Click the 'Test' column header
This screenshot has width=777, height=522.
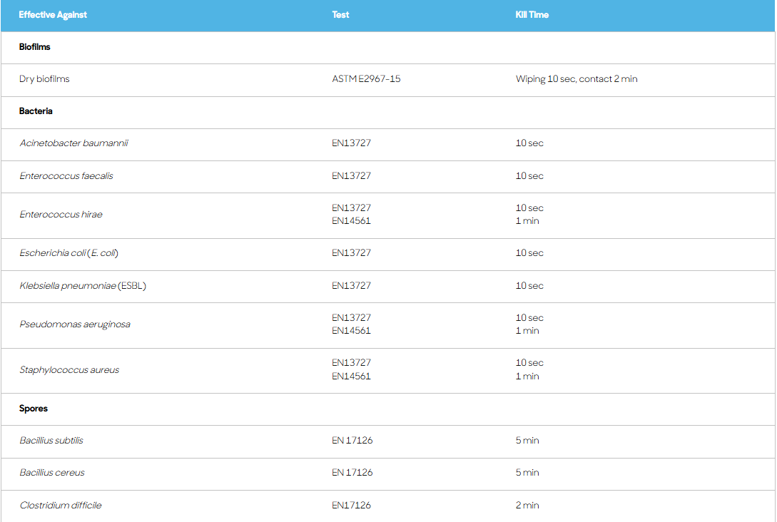point(340,14)
